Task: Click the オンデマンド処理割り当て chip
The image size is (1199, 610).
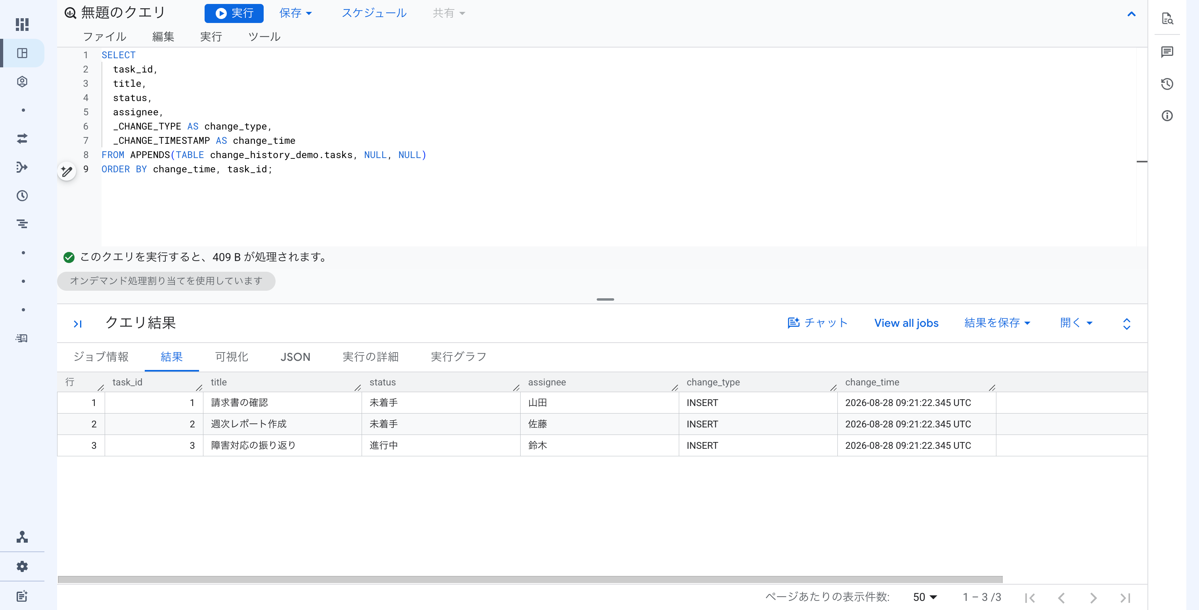Action: pyautogui.click(x=166, y=281)
